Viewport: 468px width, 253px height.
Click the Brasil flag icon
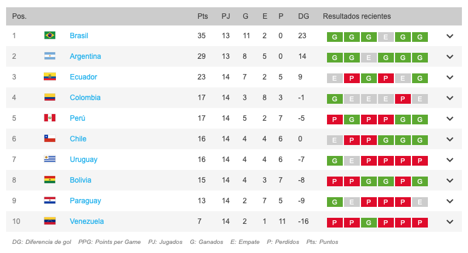click(50, 36)
